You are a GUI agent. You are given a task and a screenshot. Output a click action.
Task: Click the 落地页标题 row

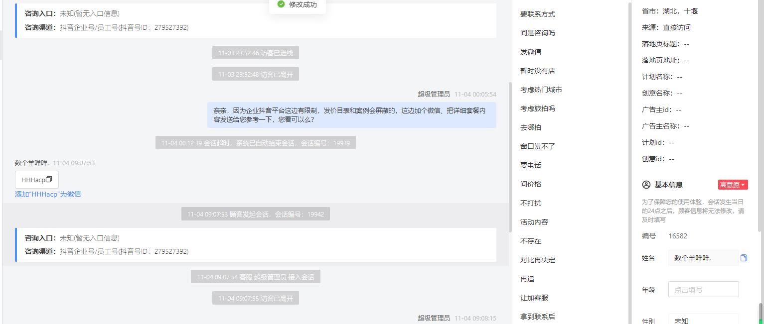(665, 44)
